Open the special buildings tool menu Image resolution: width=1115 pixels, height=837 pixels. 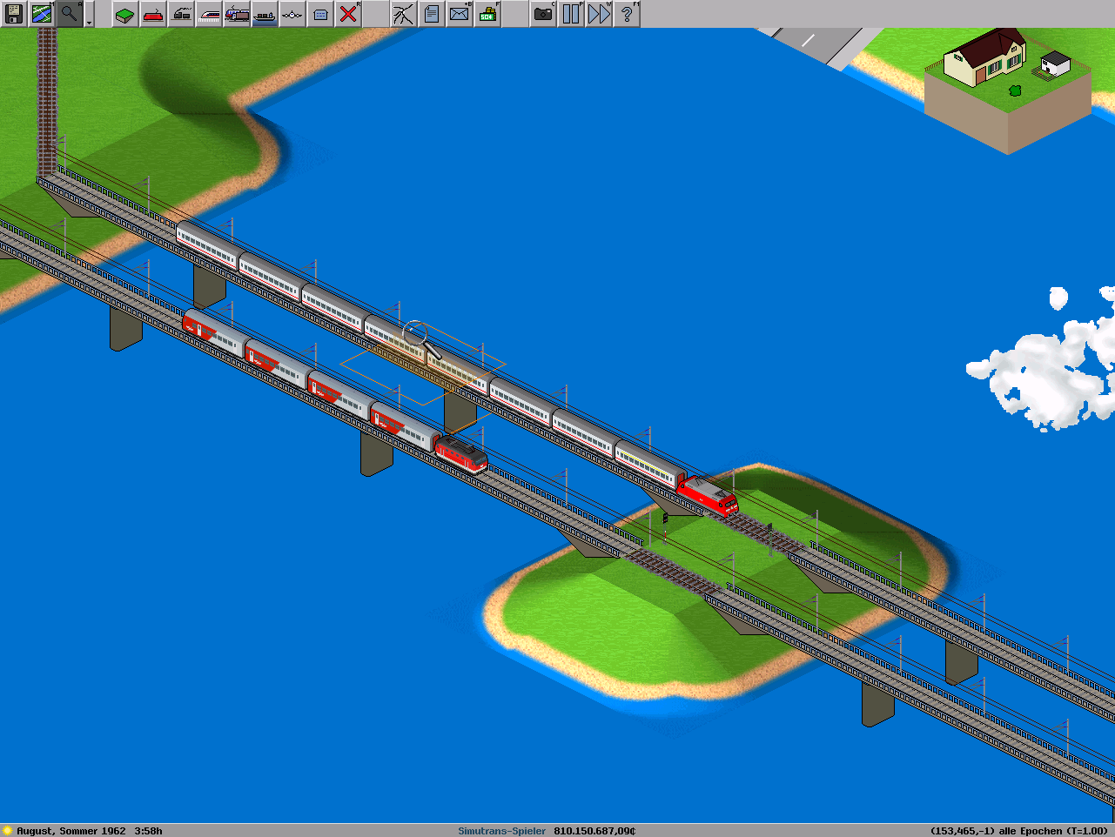(320, 14)
